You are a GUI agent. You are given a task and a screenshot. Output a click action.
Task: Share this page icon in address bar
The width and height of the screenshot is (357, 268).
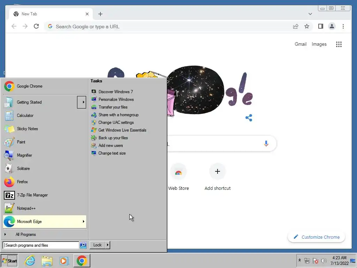point(296,27)
